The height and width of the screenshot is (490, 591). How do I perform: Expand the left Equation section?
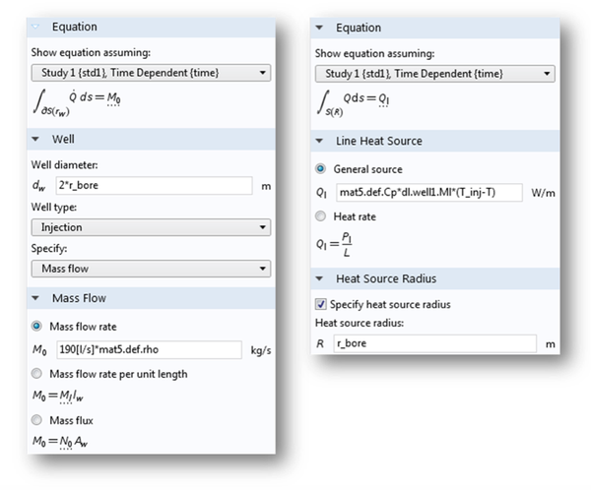click(36, 27)
